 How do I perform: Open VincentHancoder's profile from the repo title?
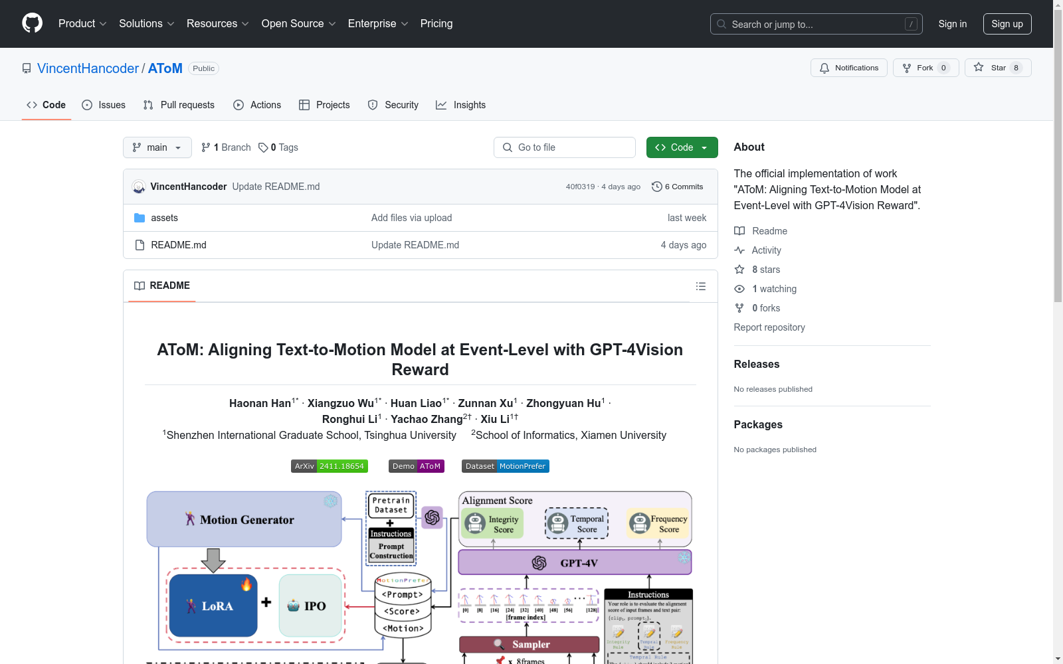pos(88,68)
